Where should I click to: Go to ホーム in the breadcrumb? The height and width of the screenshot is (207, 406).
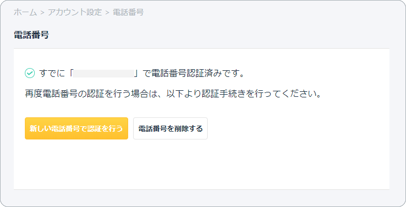point(25,12)
